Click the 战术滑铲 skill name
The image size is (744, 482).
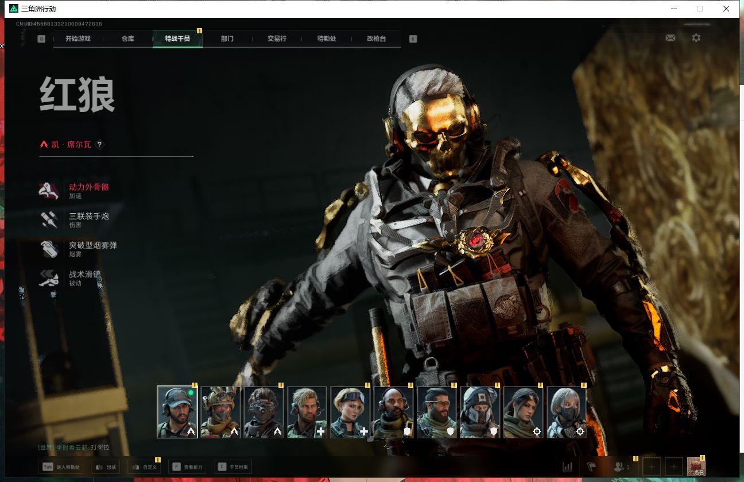(85, 275)
